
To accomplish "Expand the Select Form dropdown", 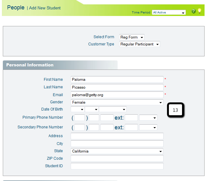I will coord(132,37).
